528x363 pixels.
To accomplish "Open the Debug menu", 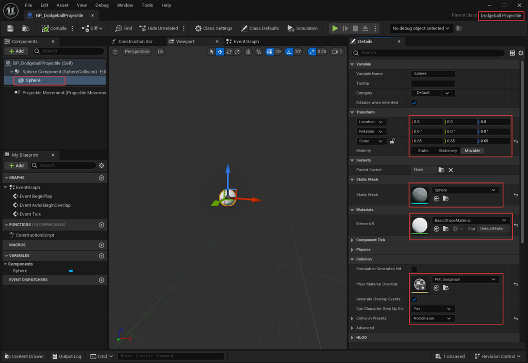I will pos(102,5).
